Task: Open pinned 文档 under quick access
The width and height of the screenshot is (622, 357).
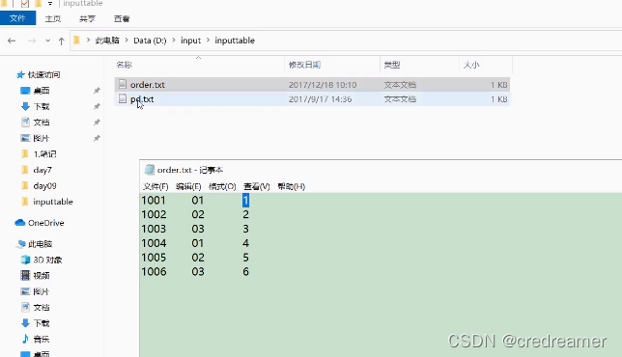Action: [42, 123]
